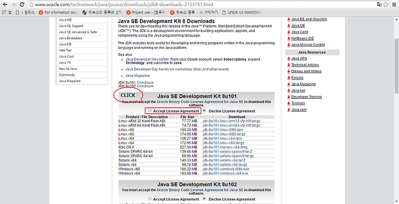Open the 'LINUX VS WINDOWS' bookmark
The image size is (399, 204).
[x=242, y=12]
